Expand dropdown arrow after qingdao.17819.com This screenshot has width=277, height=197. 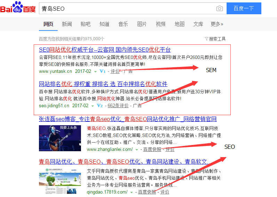[131, 192]
